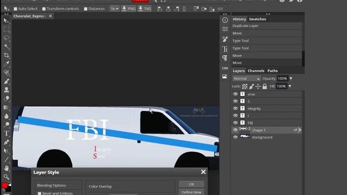The image size is (347, 195).
Task: Open the Fill slider arrow
Action: [x=290, y=86]
